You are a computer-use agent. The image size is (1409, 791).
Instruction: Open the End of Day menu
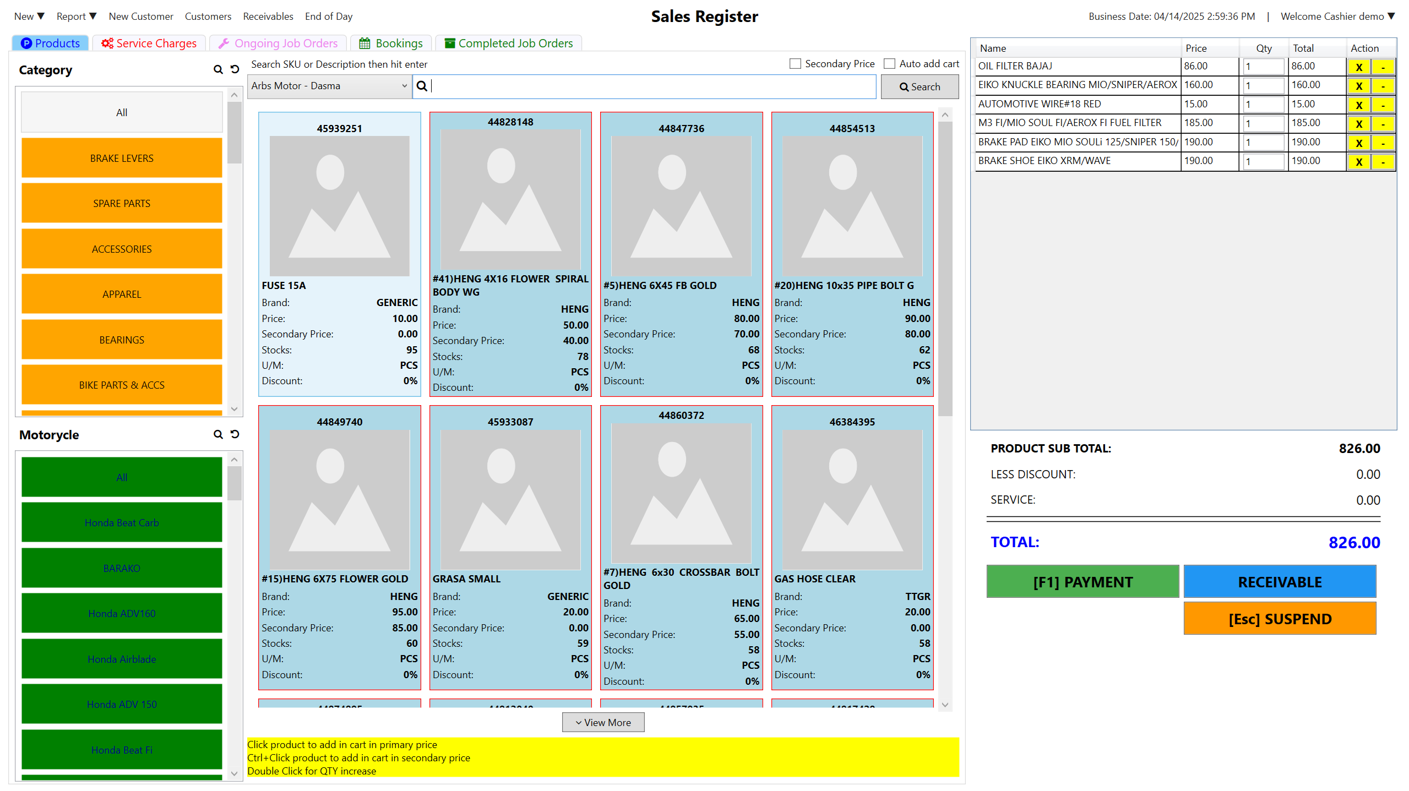coord(328,16)
